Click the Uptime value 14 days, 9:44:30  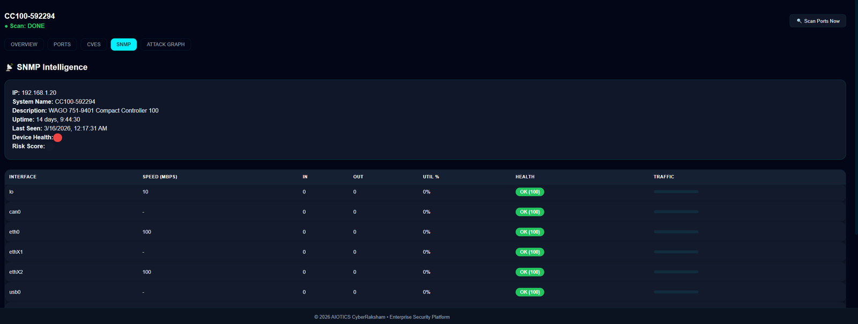[58, 119]
